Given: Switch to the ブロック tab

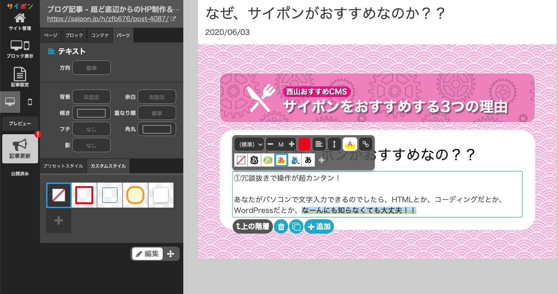Looking at the screenshot, I should click(x=74, y=35).
